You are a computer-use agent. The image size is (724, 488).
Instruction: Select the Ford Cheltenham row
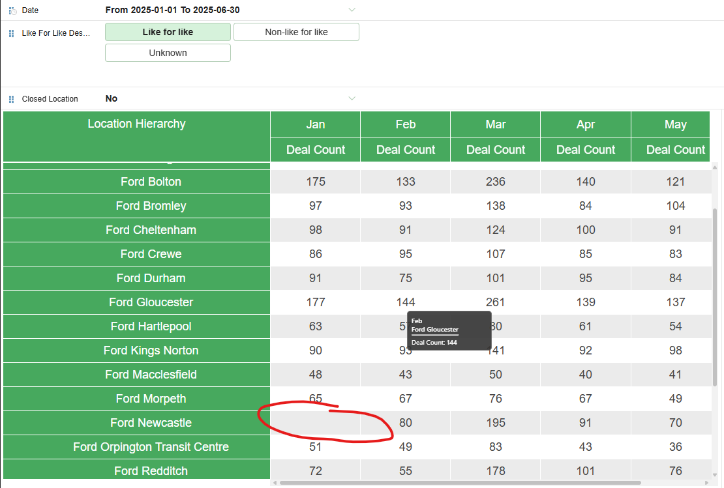(x=137, y=230)
